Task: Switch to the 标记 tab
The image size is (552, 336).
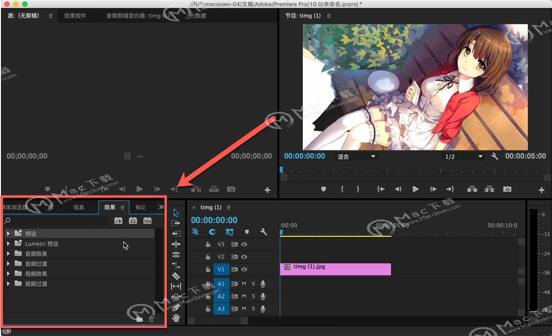Action: (x=140, y=207)
